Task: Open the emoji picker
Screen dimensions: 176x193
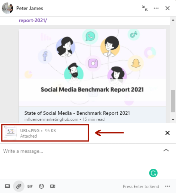Action: [x=41, y=186]
